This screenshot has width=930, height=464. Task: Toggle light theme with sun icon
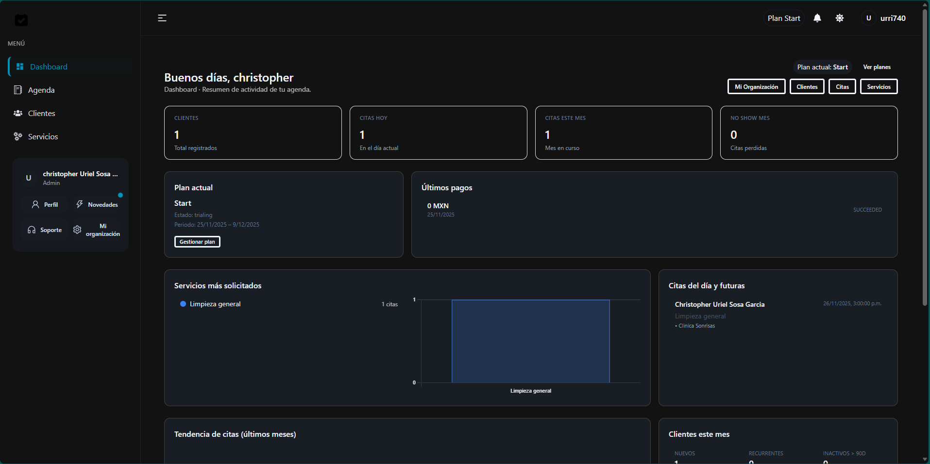(840, 18)
